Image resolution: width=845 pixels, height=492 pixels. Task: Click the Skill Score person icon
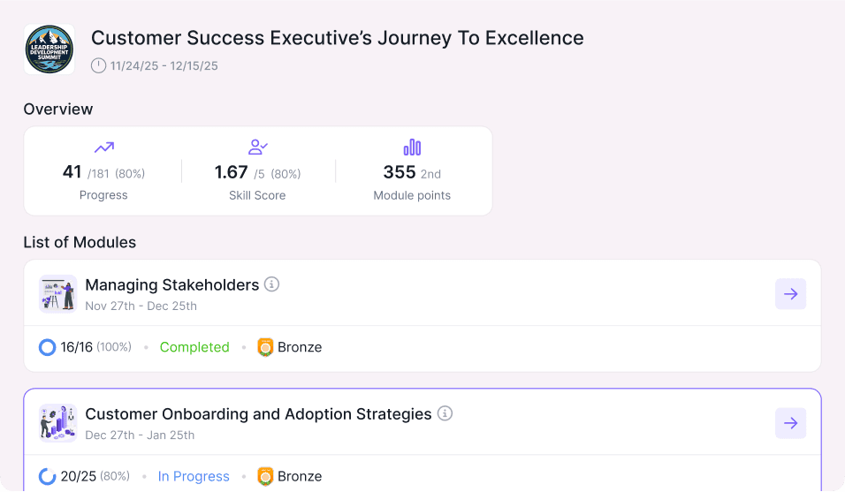(x=258, y=148)
